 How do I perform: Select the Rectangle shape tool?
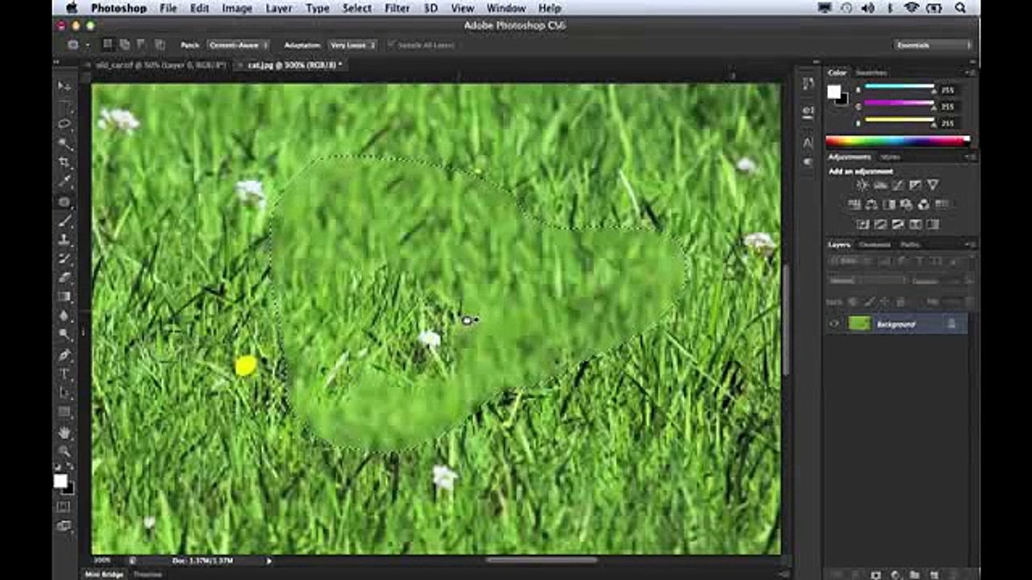point(64,412)
